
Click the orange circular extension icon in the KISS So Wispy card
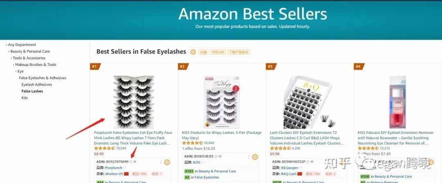tap(255, 157)
